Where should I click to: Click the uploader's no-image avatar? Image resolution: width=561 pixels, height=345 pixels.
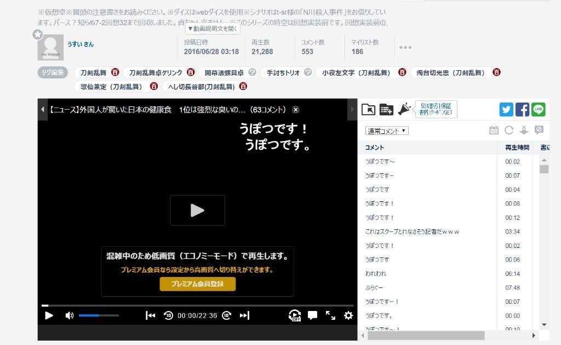50,47
